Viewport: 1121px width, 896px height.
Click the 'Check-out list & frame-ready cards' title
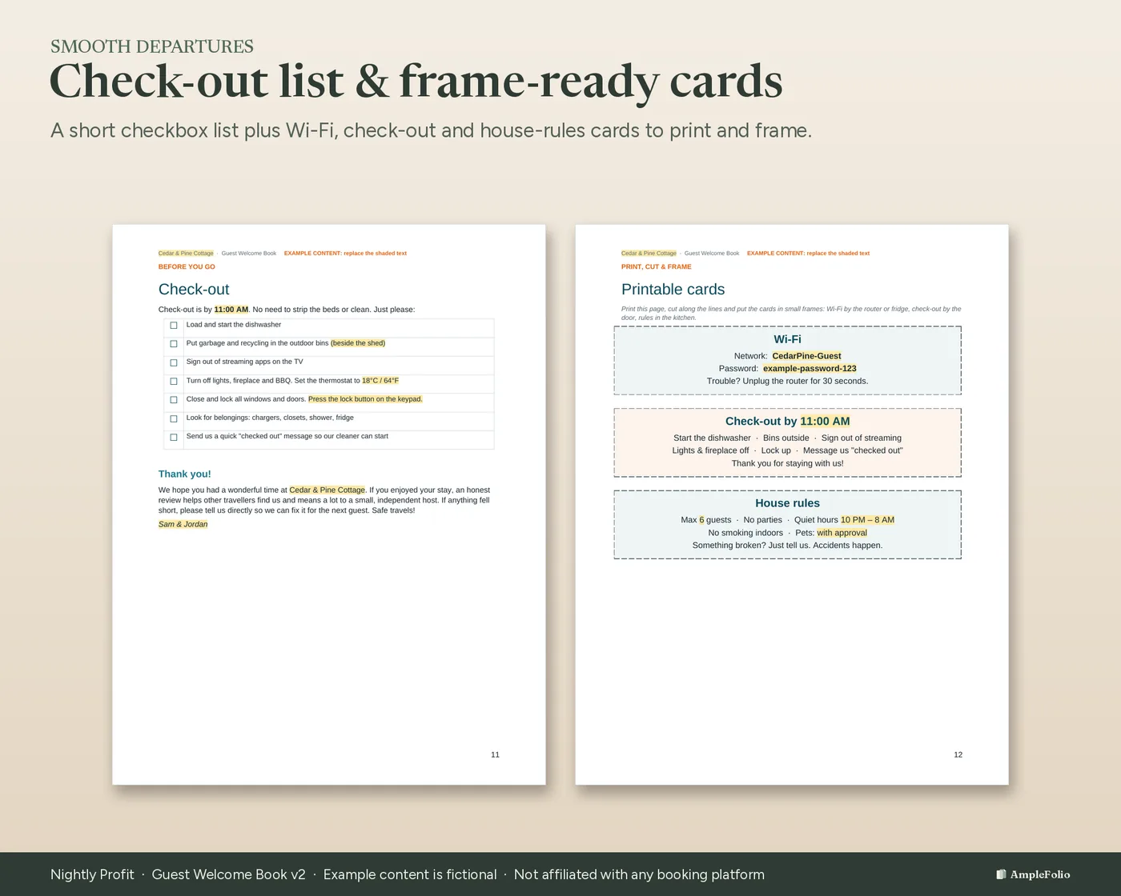coord(416,82)
